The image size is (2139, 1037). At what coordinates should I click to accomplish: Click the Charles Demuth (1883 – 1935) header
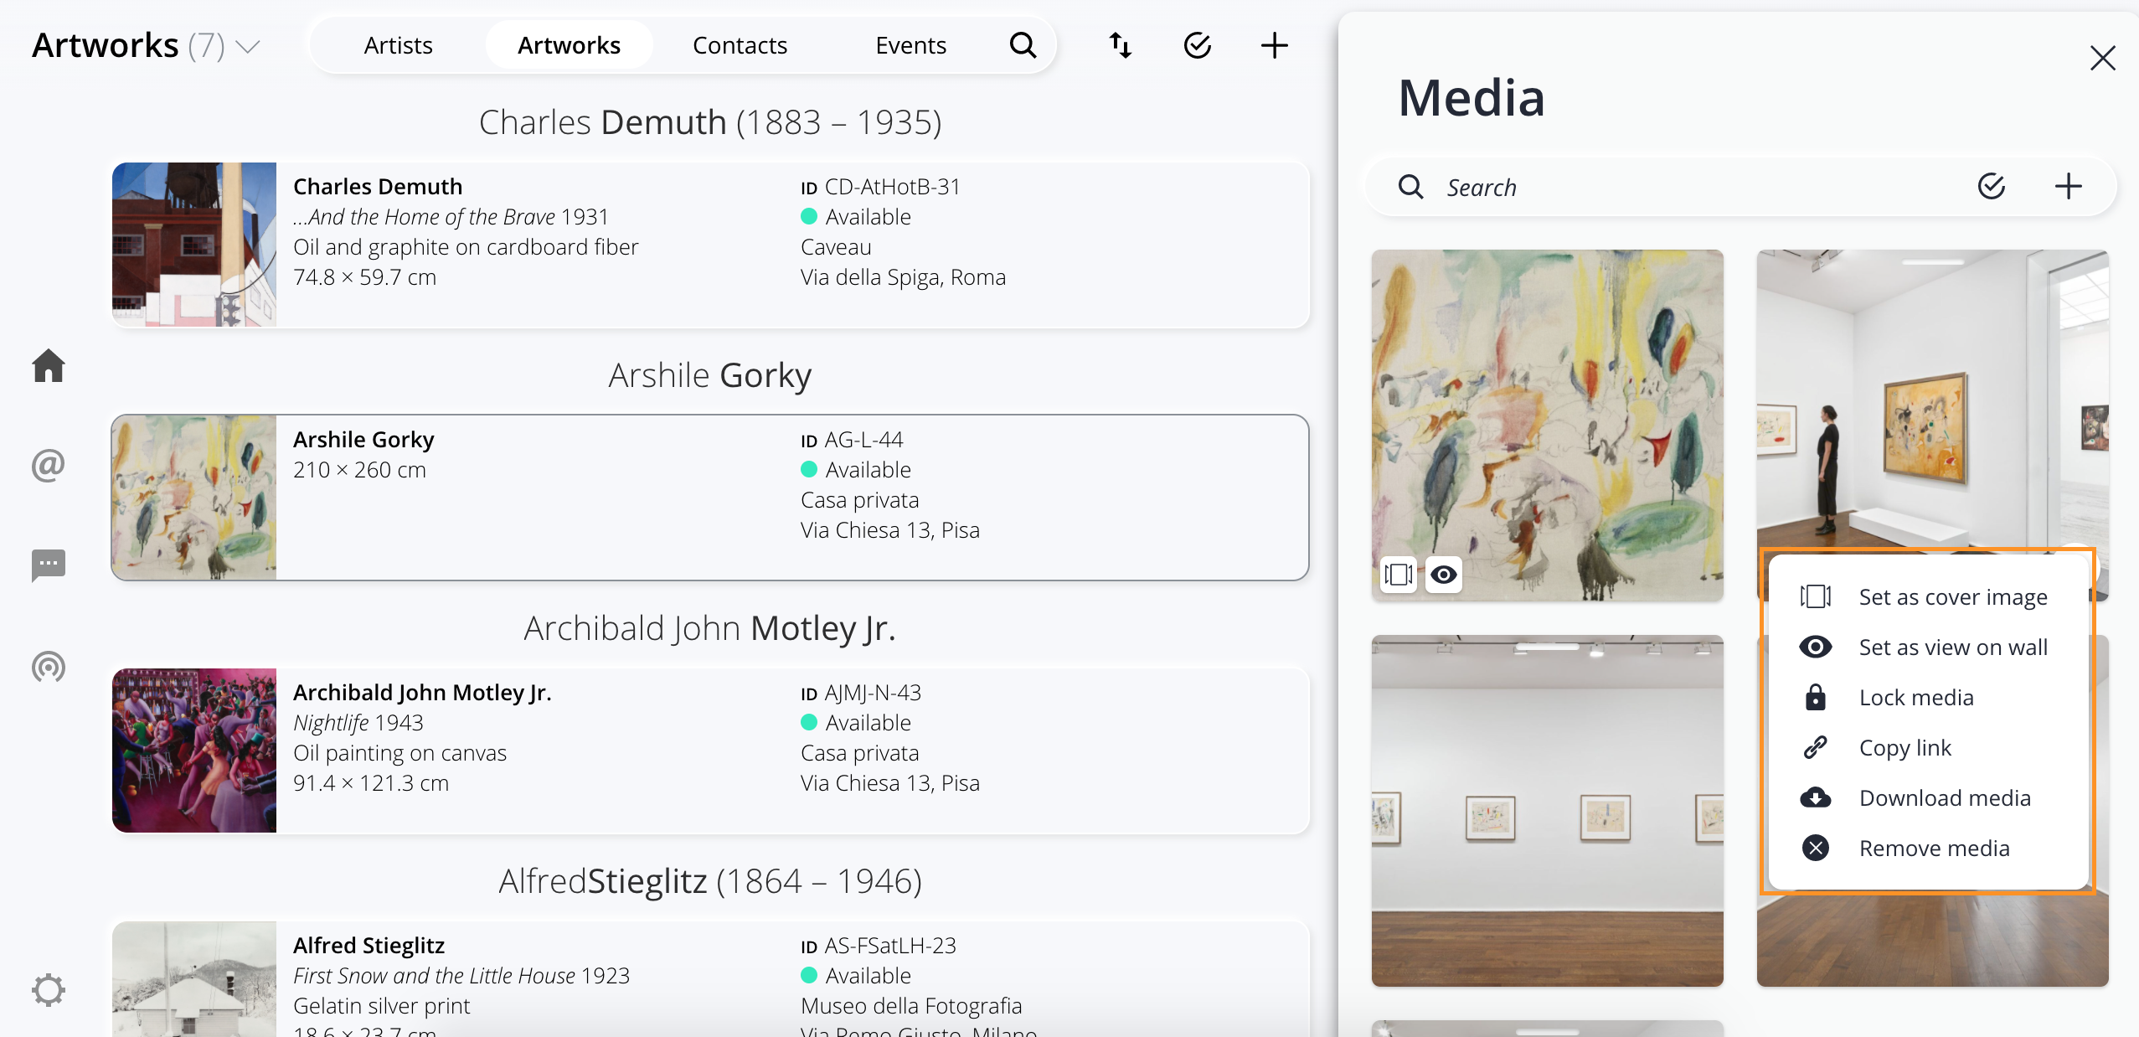[710, 122]
